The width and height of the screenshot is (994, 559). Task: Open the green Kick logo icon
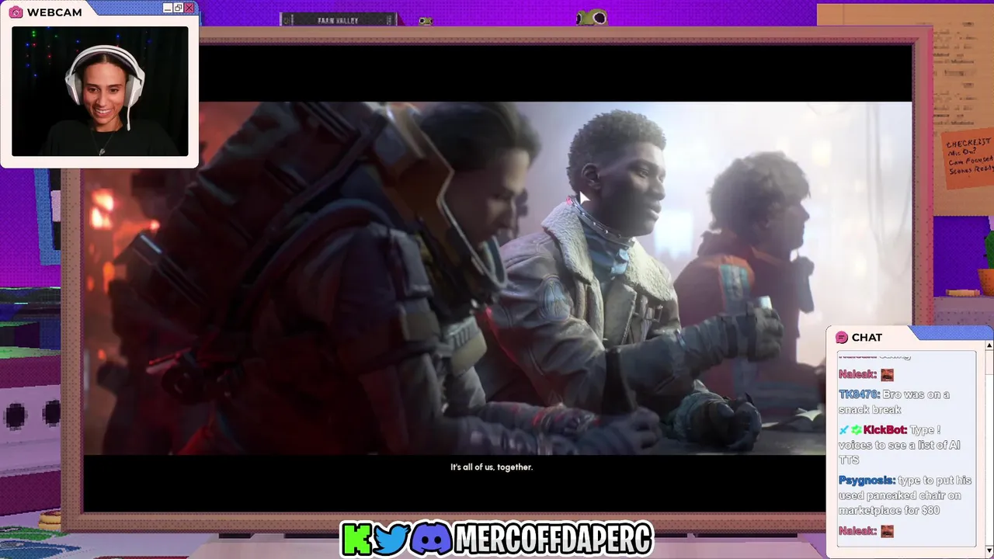point(356,539)
